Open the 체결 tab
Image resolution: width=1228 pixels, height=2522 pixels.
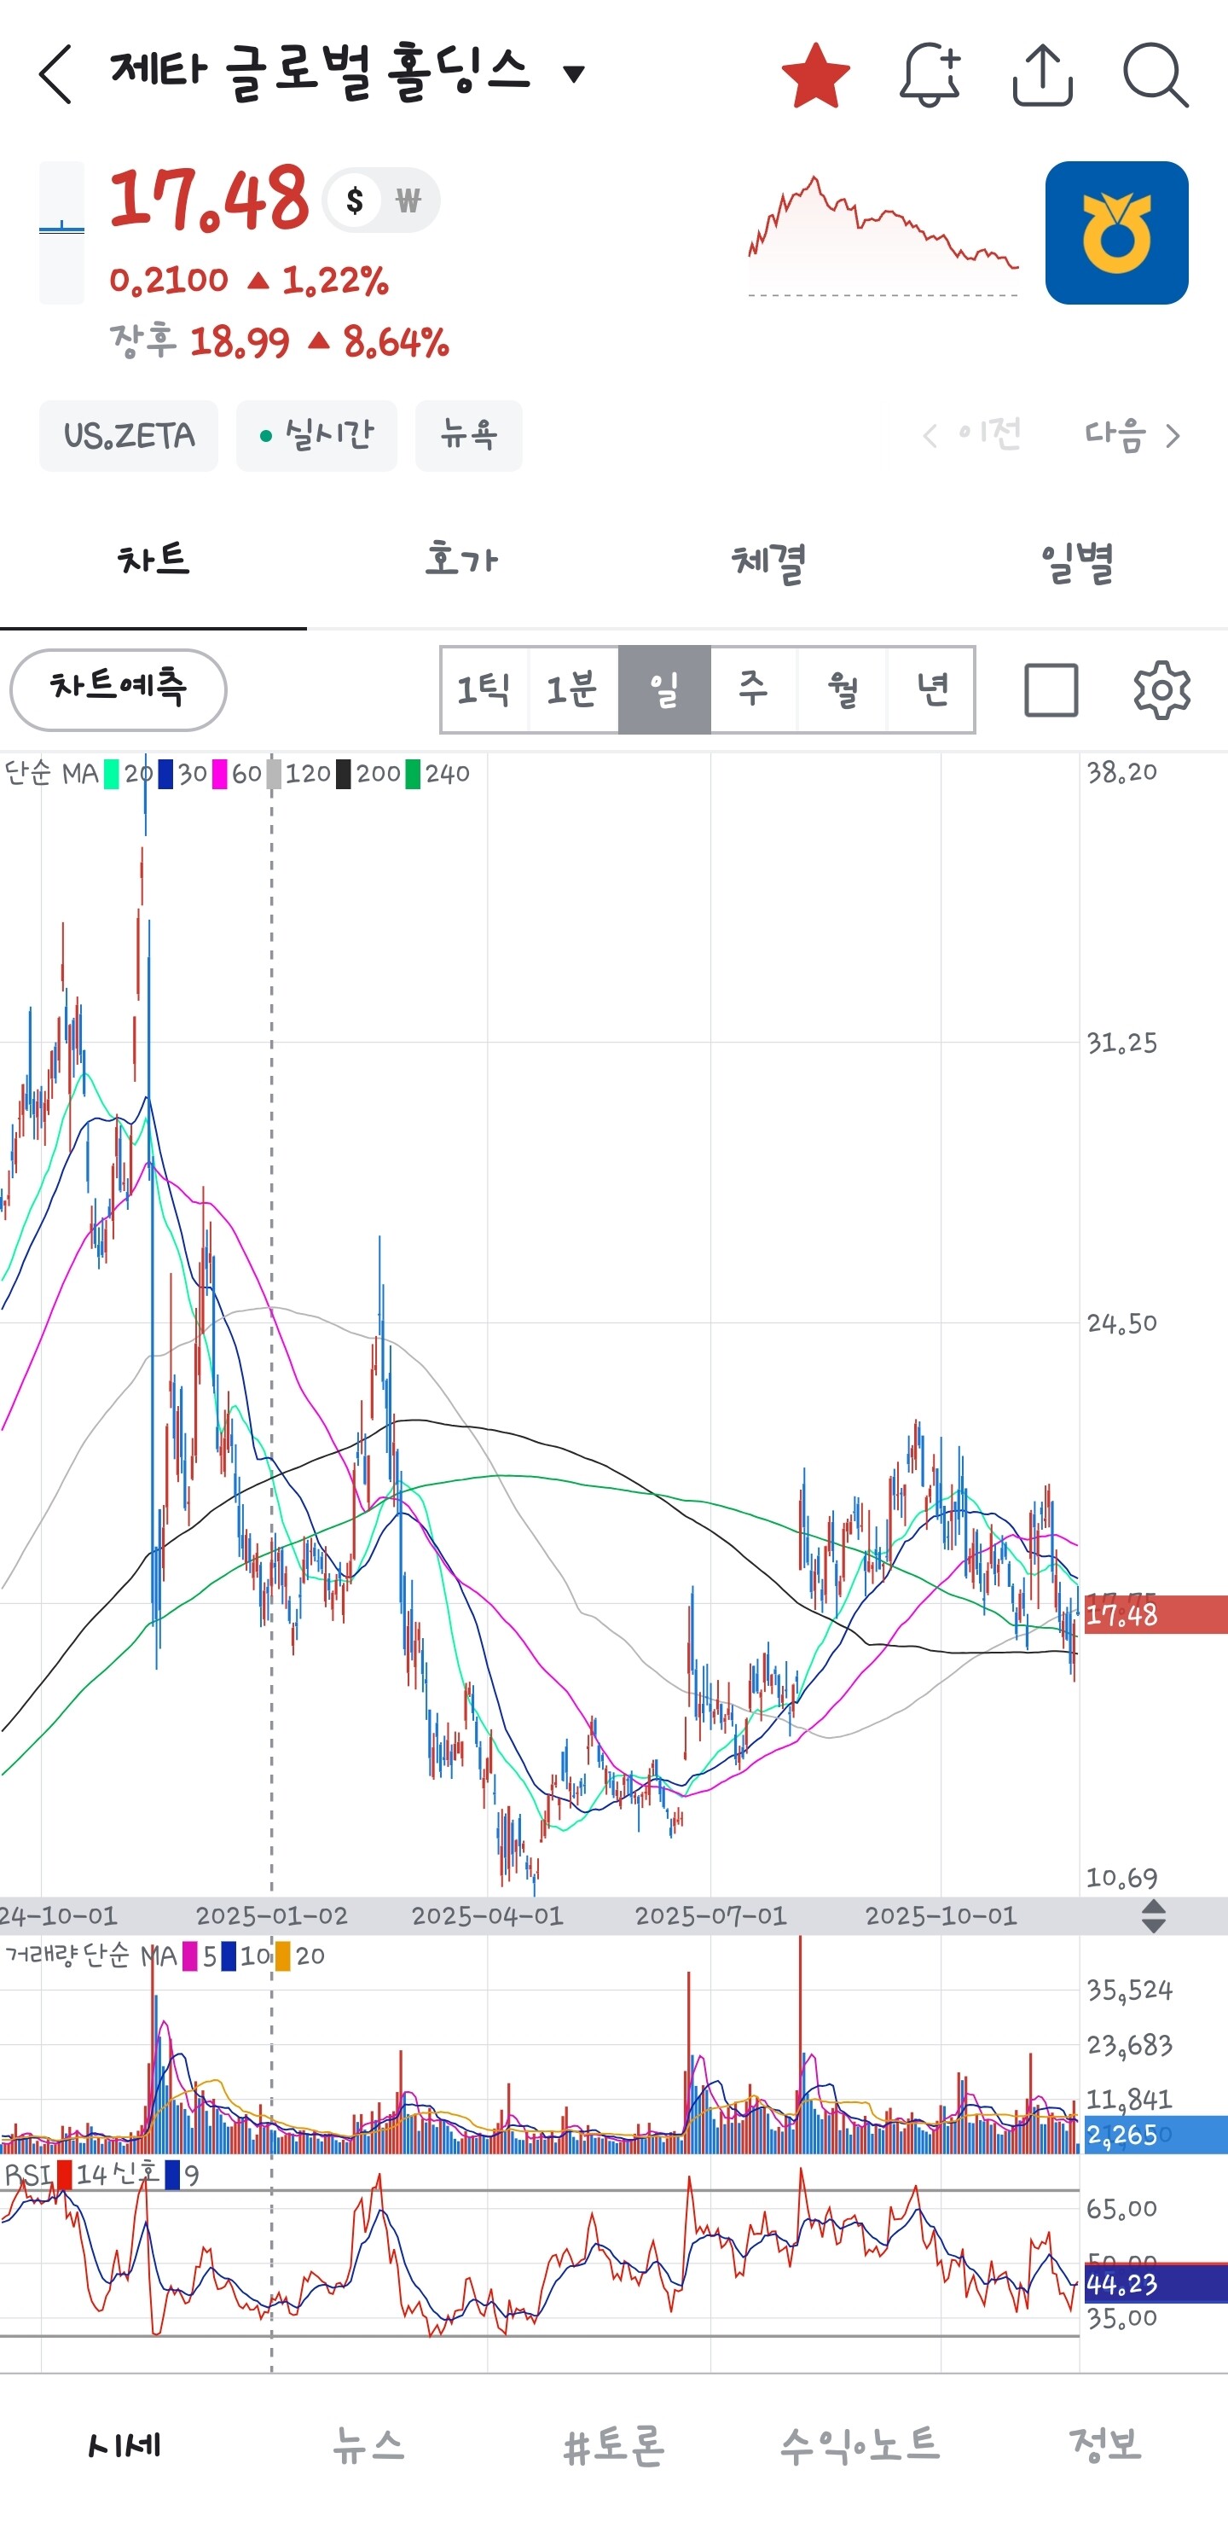768,561
